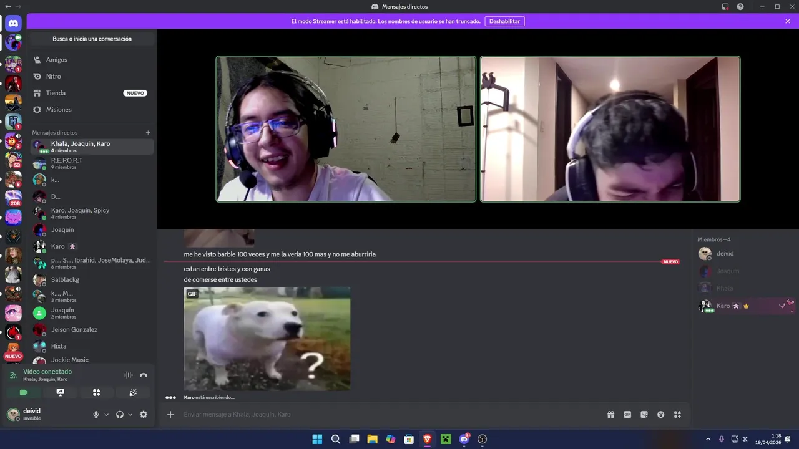Open activities launcher in voice panel
This screenshot has width=799, height=449.
pyautogui.click(x=96, y=392)
